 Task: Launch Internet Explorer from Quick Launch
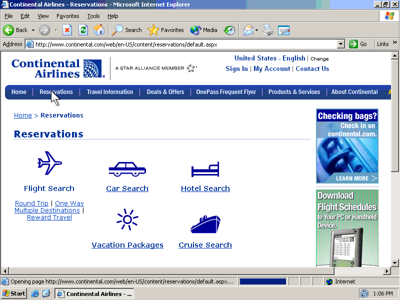pyautogui.click(x=34, y=293)
